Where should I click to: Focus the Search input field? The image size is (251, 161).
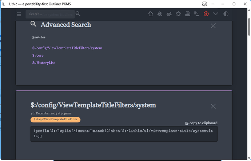(50, 14)
